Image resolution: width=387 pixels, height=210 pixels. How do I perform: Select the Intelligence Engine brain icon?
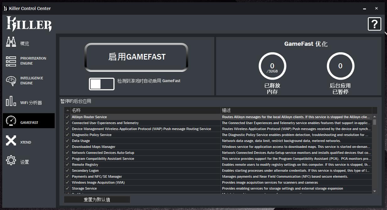[x=11, y=81]
